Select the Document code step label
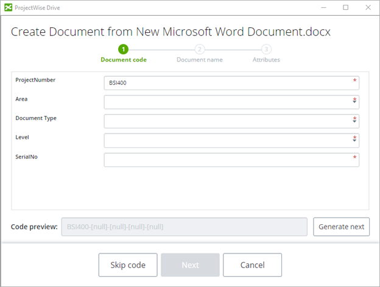This screenshot has width=380, height=287. click(123, 60)
